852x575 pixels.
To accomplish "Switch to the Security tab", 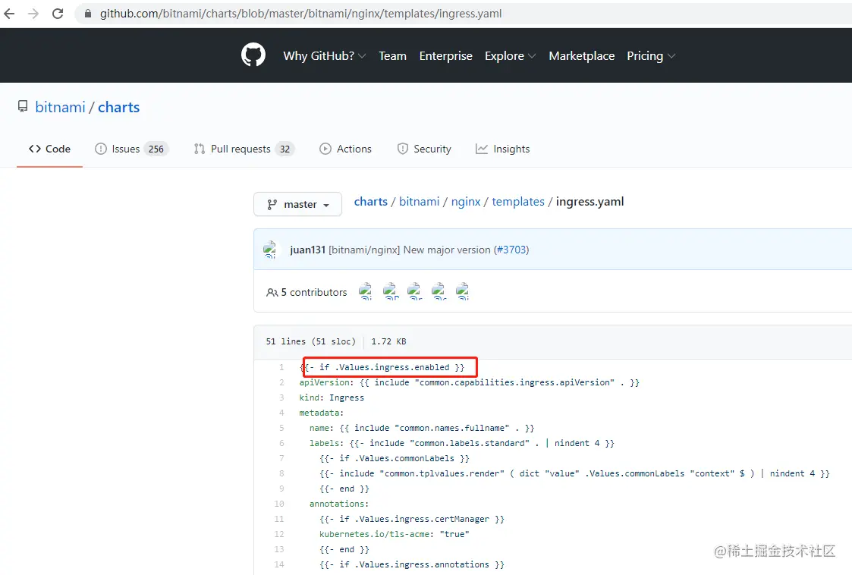I will coord(424,149).
